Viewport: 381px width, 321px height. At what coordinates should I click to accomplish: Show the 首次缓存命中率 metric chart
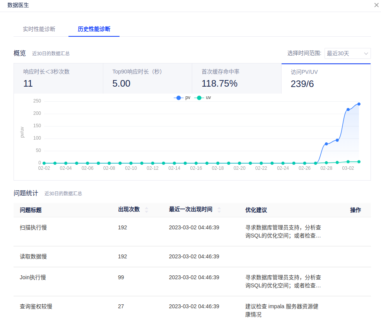pyautogui.click(x=236, y=79)
